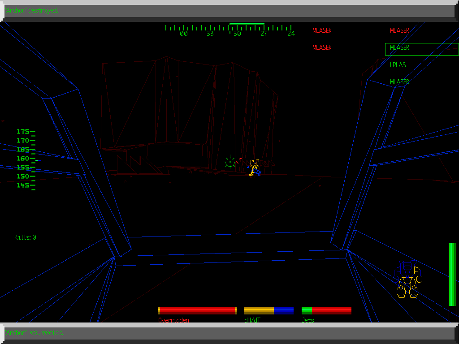Screen dimensions: 459x344
Task: Click the dH/dT heat rate bar
Action: point(269,310)
